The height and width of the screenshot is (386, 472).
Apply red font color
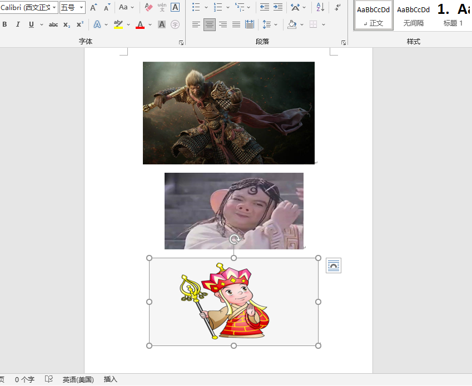click(x=140, y=24)
